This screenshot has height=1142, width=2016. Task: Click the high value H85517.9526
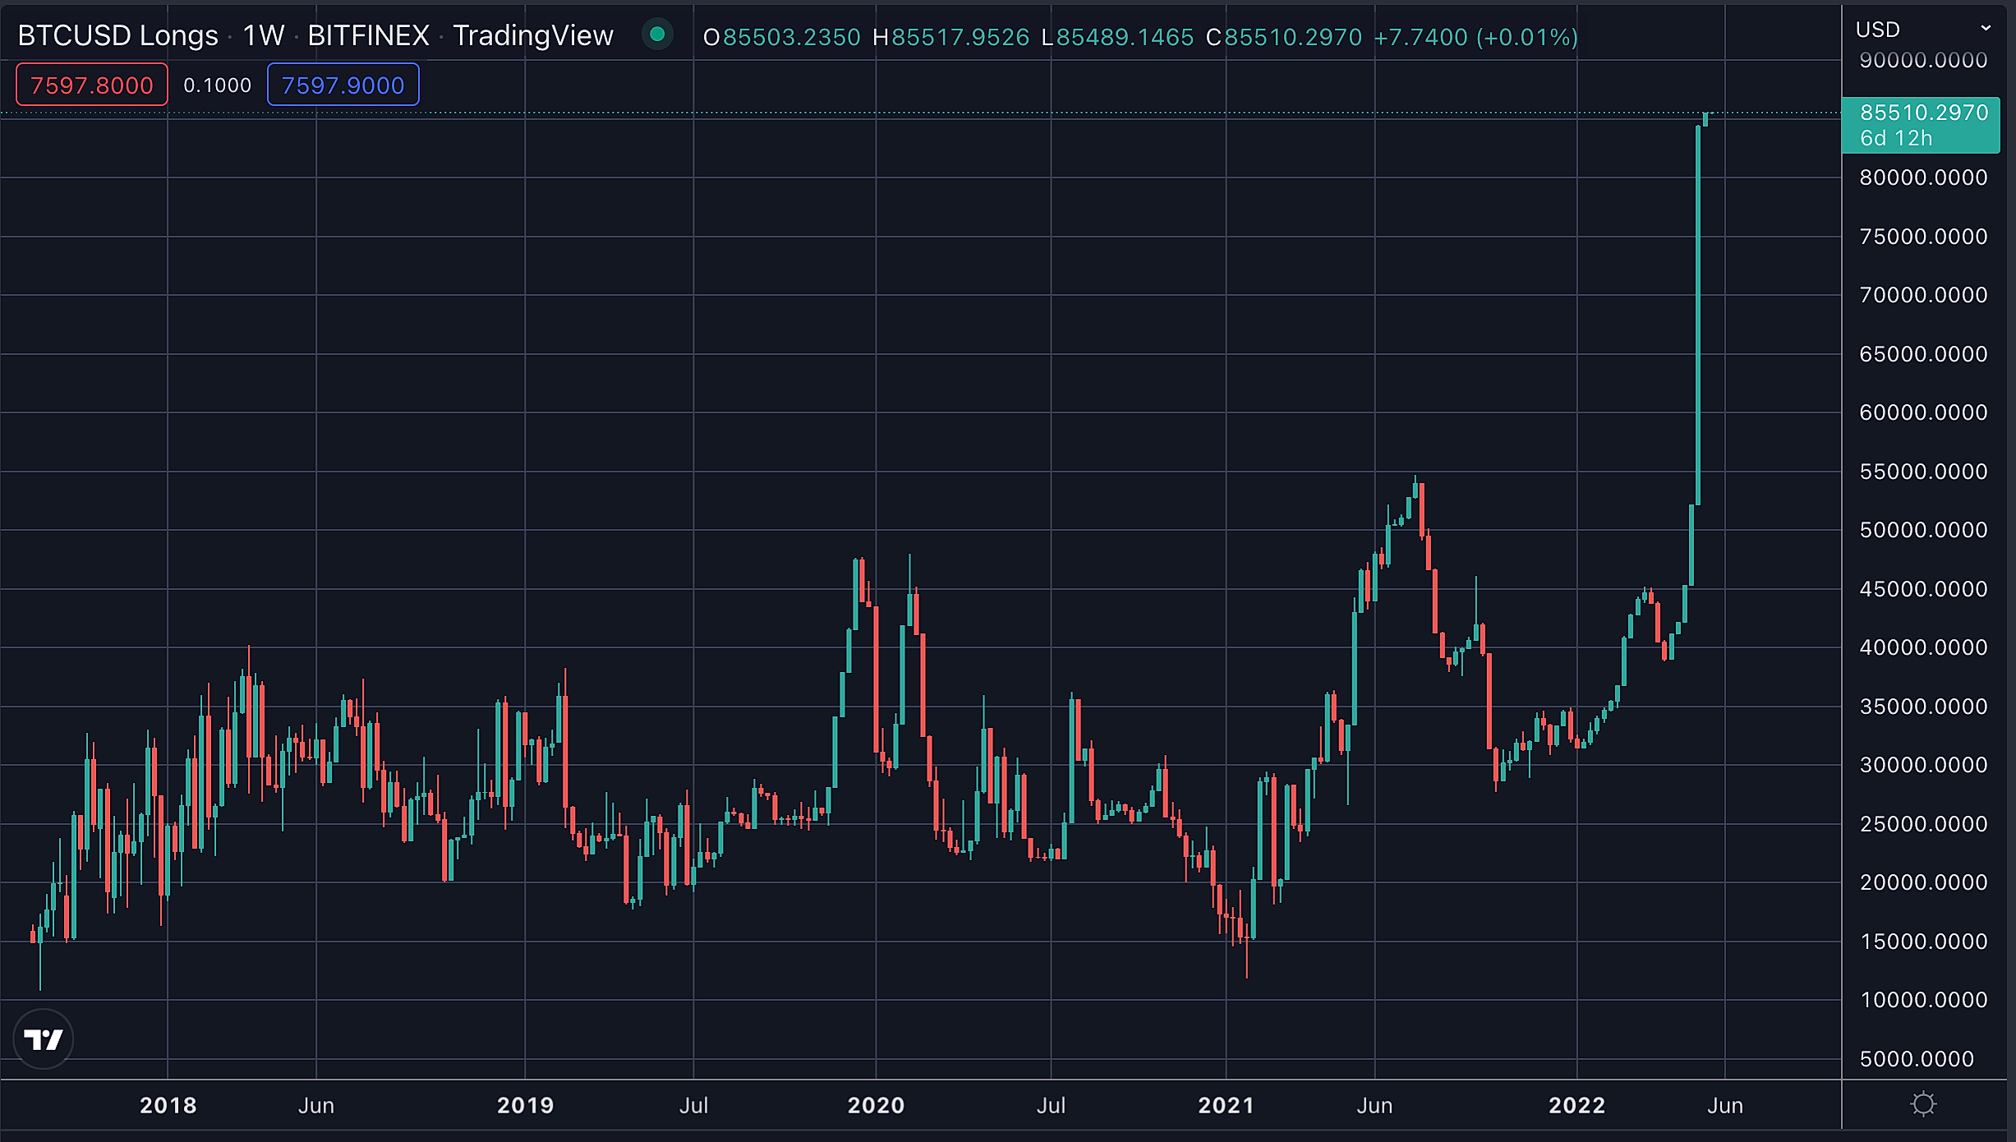coord(950,37)
